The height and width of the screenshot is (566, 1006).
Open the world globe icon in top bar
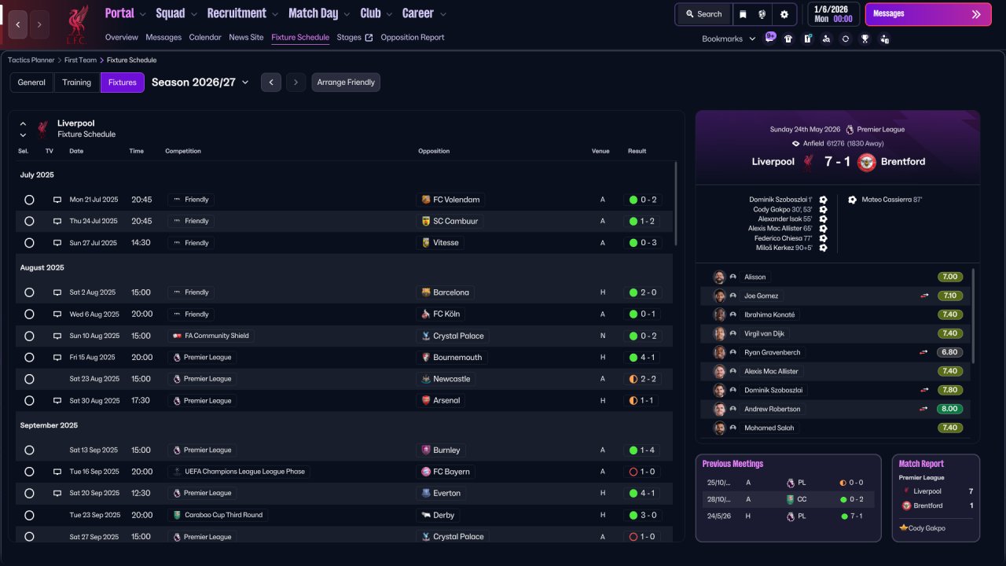762,14
